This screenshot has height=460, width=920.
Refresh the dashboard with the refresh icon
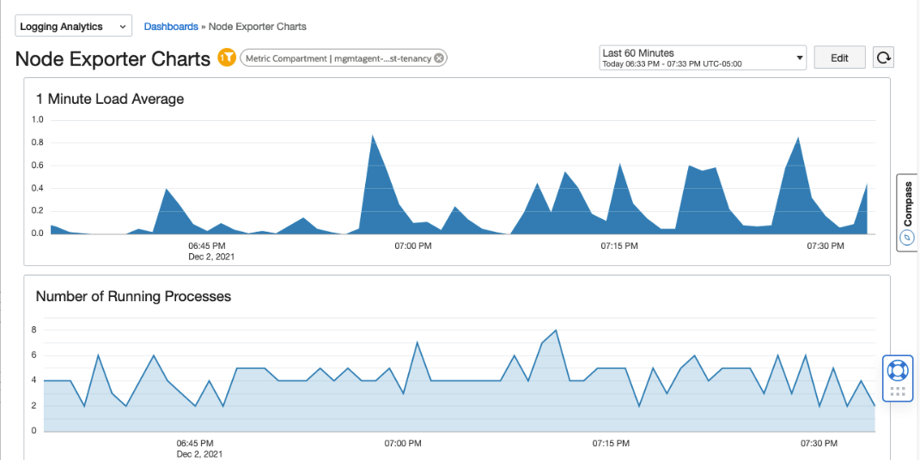pos(883,57)
